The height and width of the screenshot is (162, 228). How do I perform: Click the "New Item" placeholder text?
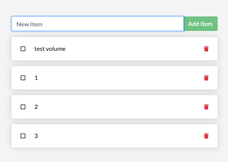point(29,24)
